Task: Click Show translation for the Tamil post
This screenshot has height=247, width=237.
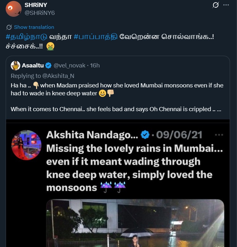Action: tap(34, 27)
